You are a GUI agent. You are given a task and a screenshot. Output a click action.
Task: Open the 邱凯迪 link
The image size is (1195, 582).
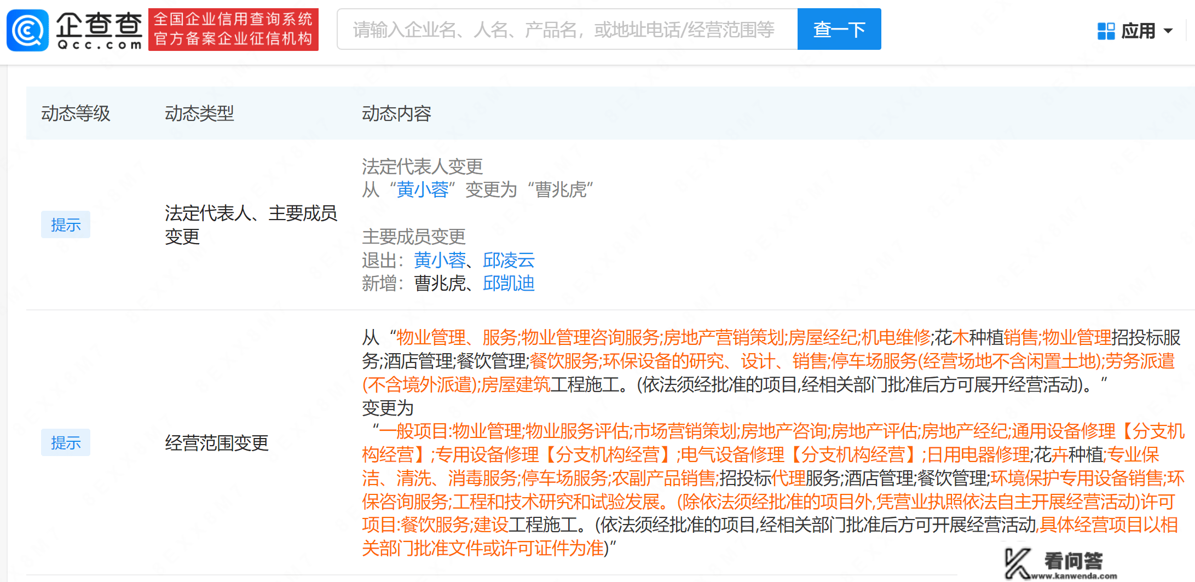coord(509,284)
